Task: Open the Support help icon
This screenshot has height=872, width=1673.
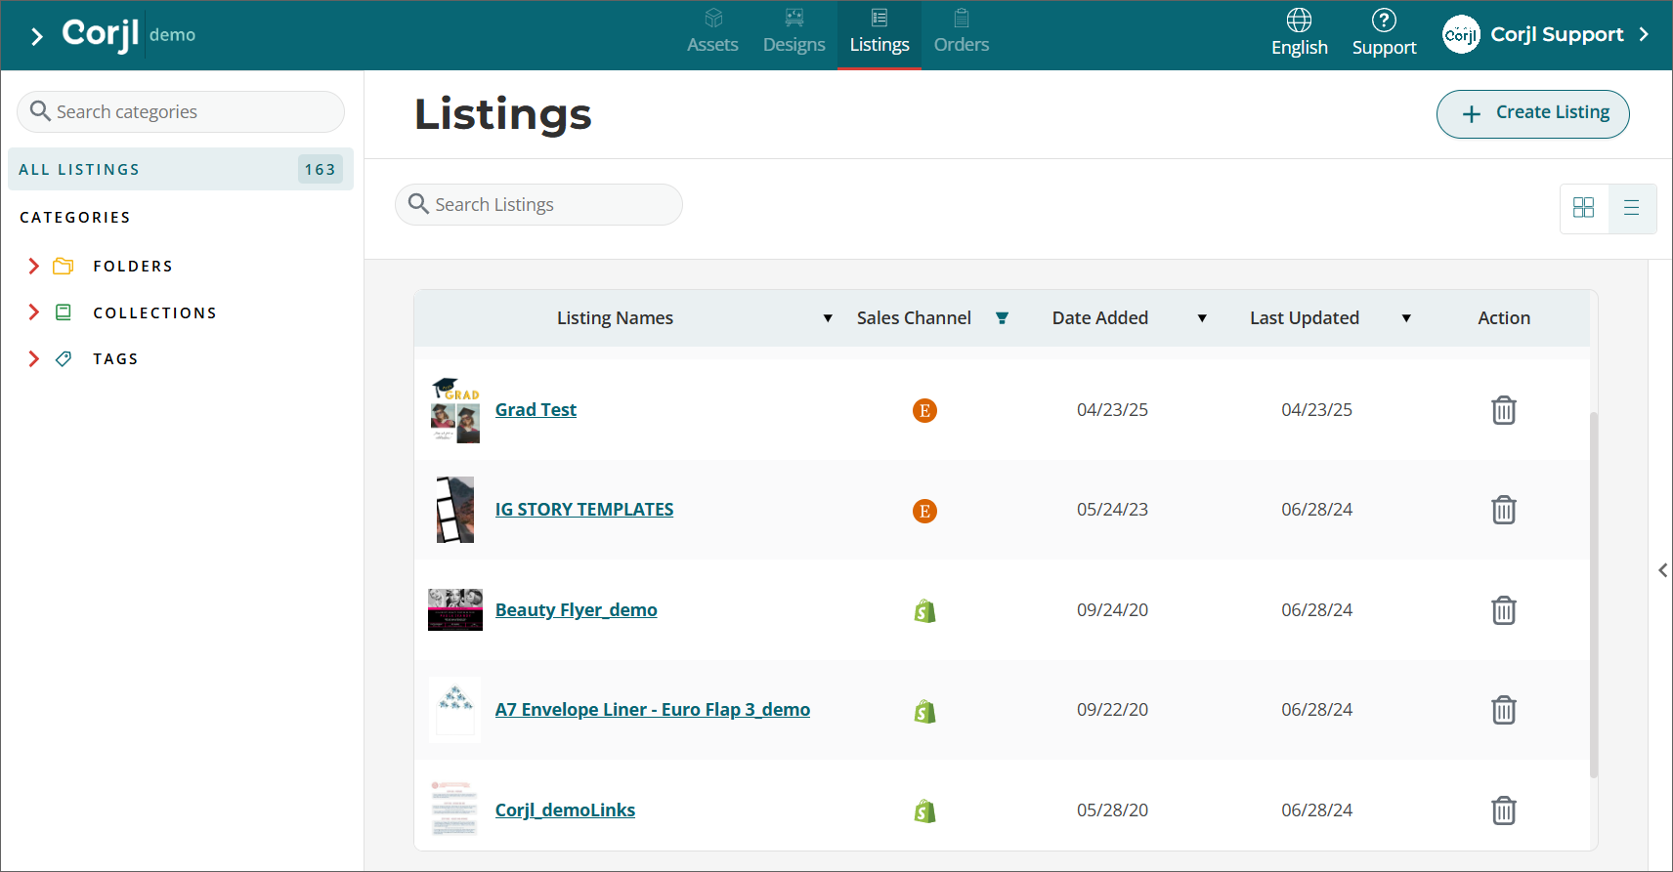Action: click(x=1384, y=33)
